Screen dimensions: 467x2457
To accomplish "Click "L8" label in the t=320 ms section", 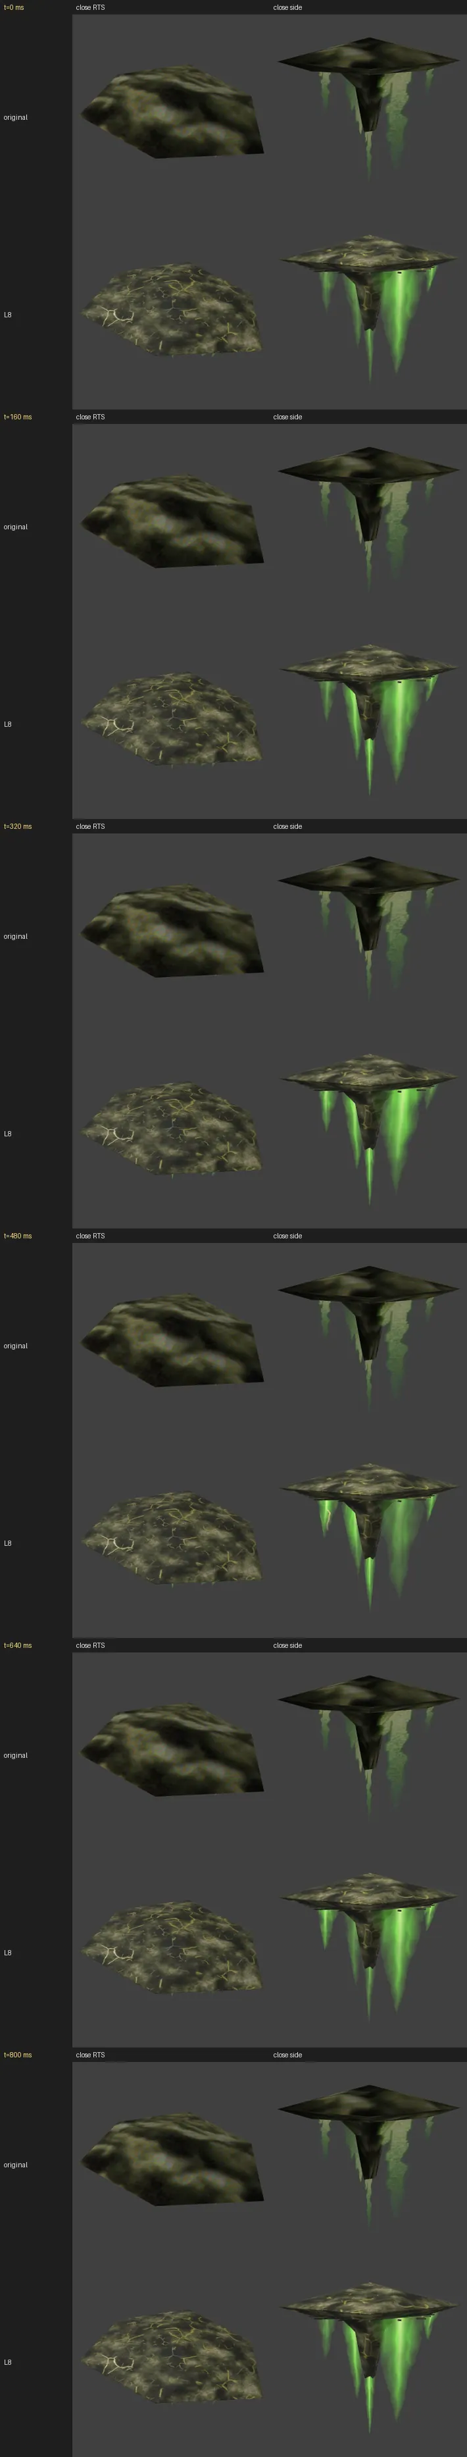I will click(x=8, y=1133).
